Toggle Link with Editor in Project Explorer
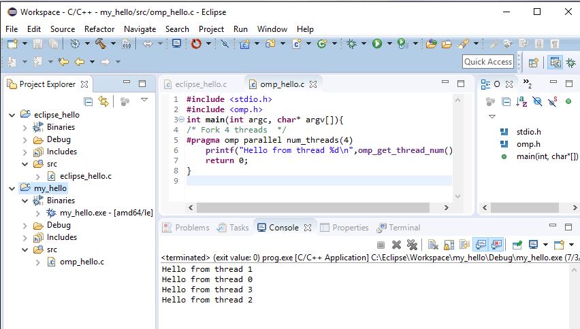Screen dimensions: 580x329 [x=103, y=101]
